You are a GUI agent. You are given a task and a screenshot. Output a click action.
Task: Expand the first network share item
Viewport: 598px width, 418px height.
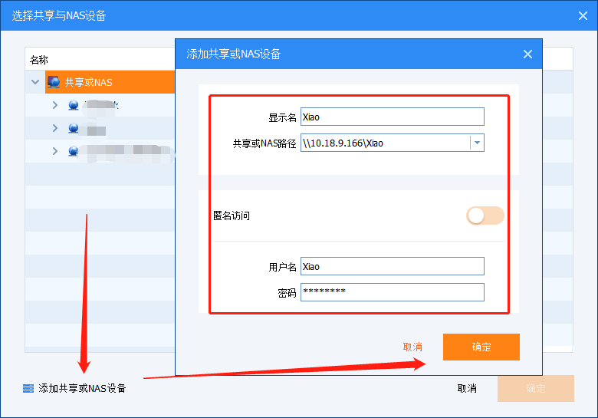coord(55,105)
